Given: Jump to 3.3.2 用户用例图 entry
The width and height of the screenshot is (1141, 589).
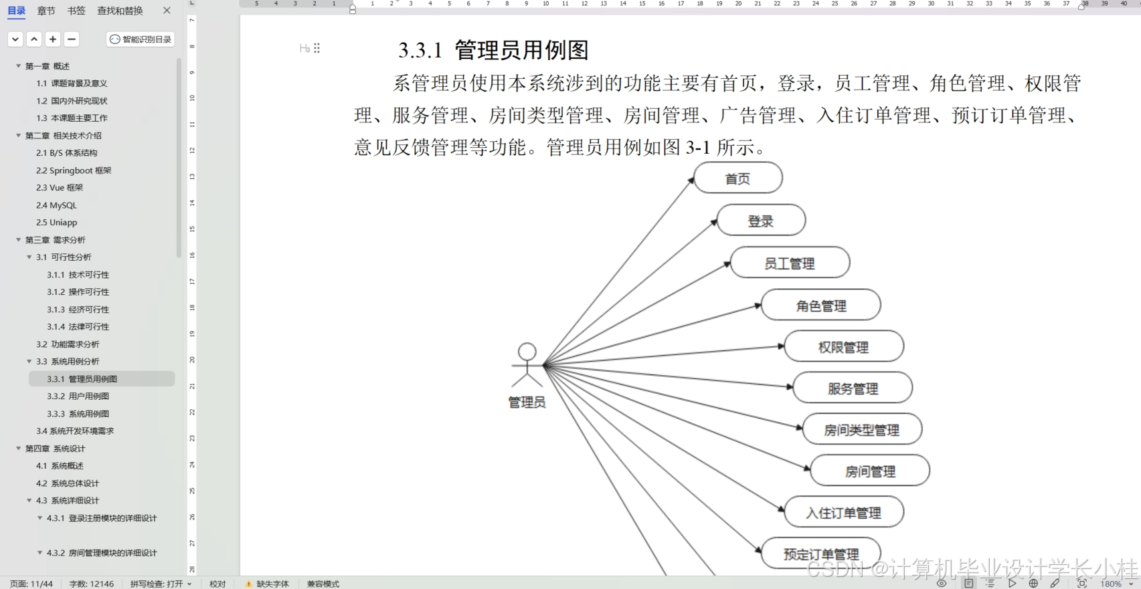Looking at the screenshot, I should (78, 396).
